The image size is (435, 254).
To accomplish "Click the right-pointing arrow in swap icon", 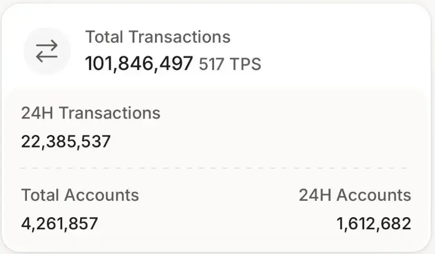I will coord(47,46).
